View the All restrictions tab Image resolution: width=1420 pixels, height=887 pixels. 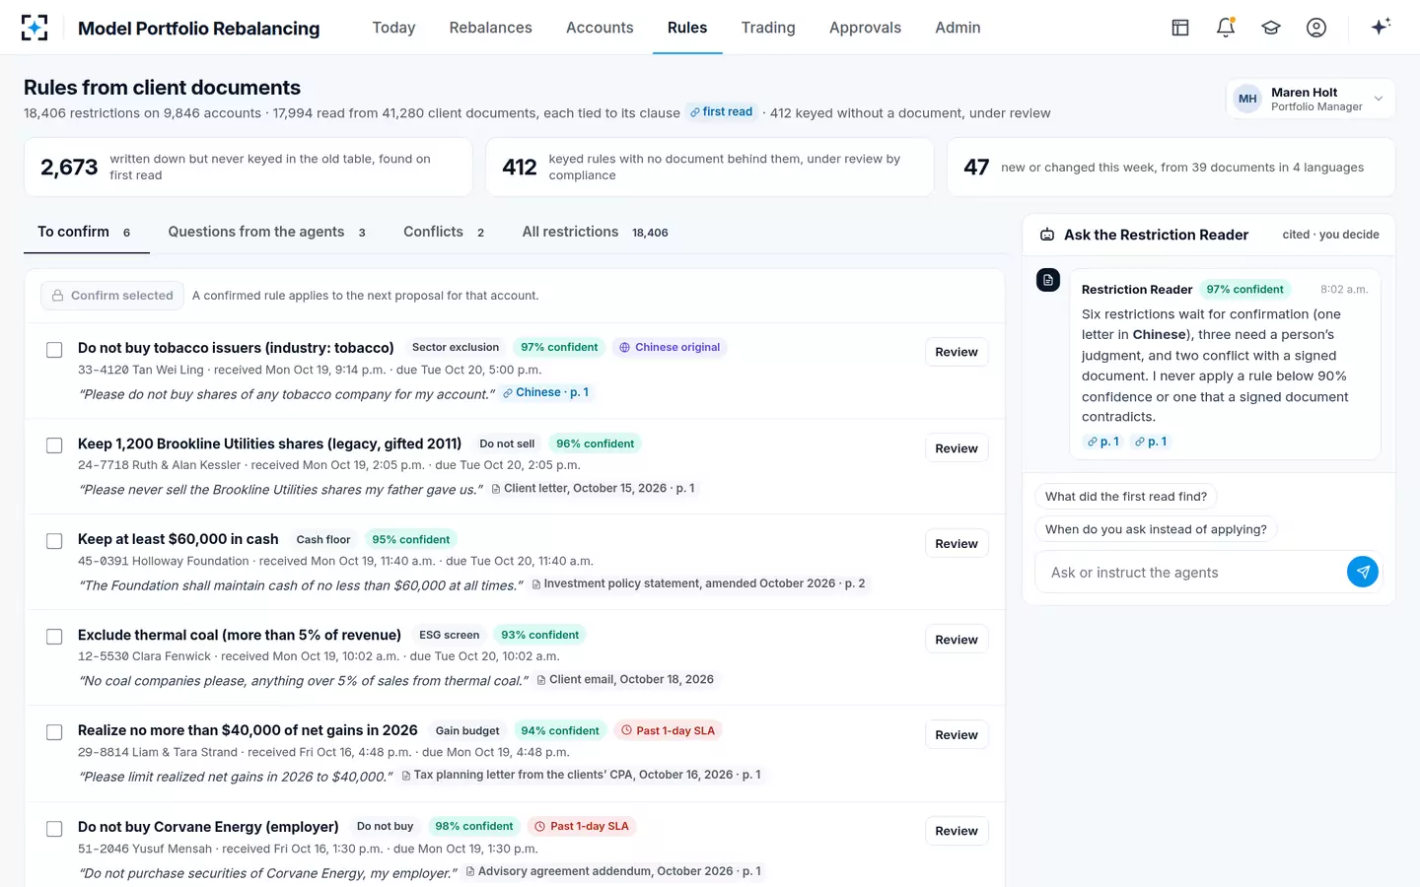tap(595, 233)
